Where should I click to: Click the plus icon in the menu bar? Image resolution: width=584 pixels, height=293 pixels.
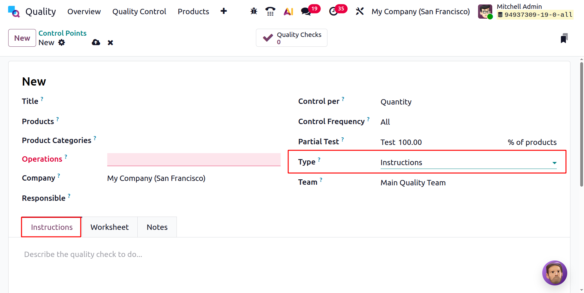(224, 11)
